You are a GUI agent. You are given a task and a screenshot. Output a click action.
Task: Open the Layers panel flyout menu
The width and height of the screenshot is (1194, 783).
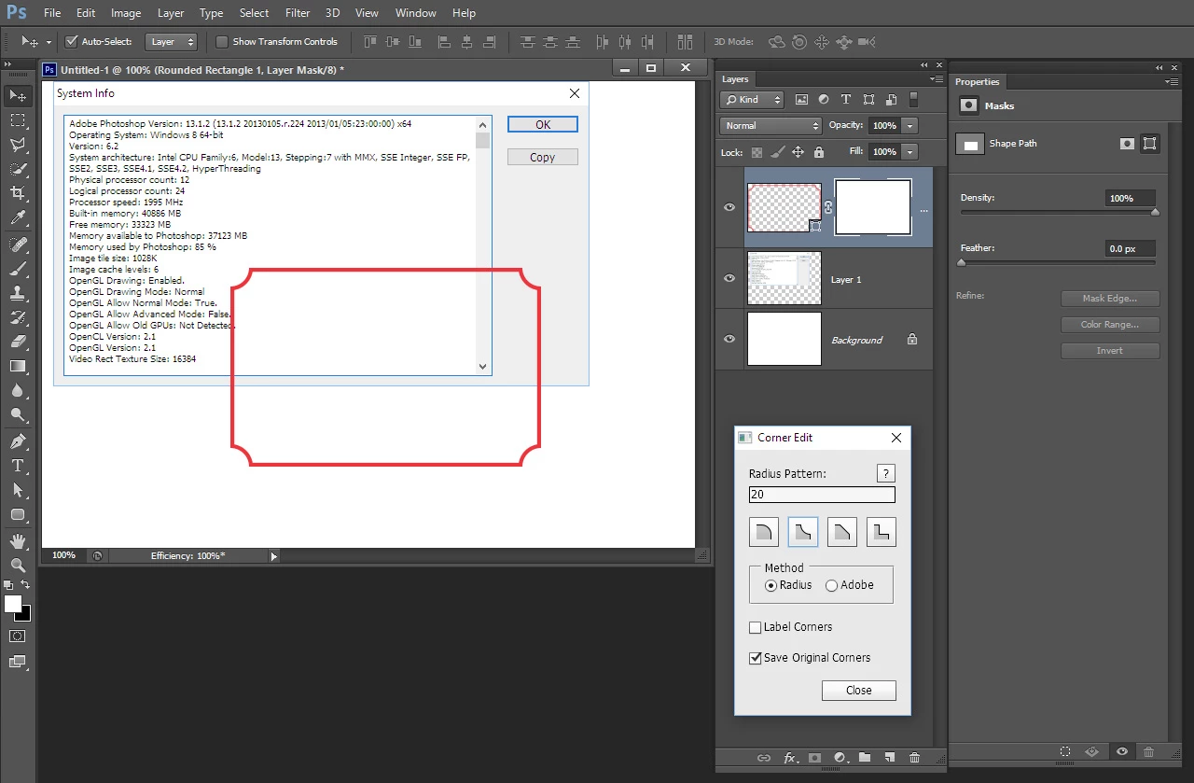point(937,80)
